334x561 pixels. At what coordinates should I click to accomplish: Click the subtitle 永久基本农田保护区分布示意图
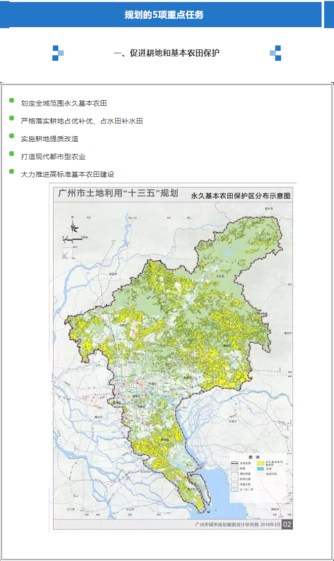[241, 196]
